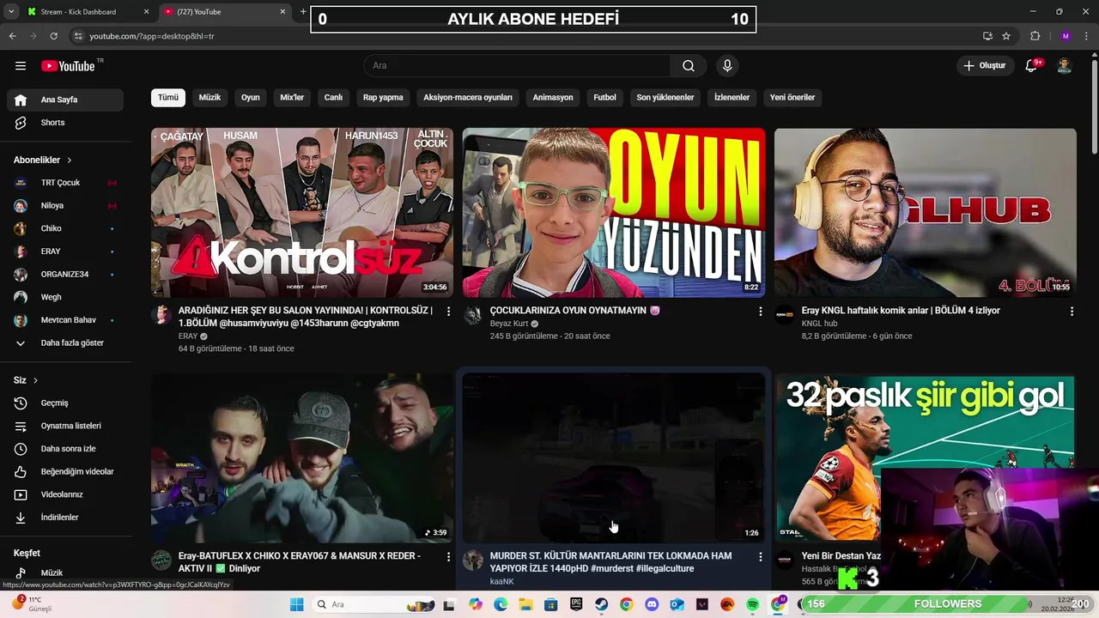Launch Steam from the taskbar
The height and width of the screenshot is (618, 1099).
pyautogui.click(x=601, y=604)
